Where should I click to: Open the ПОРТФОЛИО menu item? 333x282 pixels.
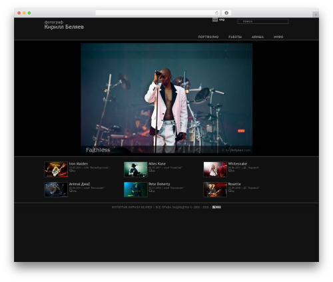click(208, 37)
